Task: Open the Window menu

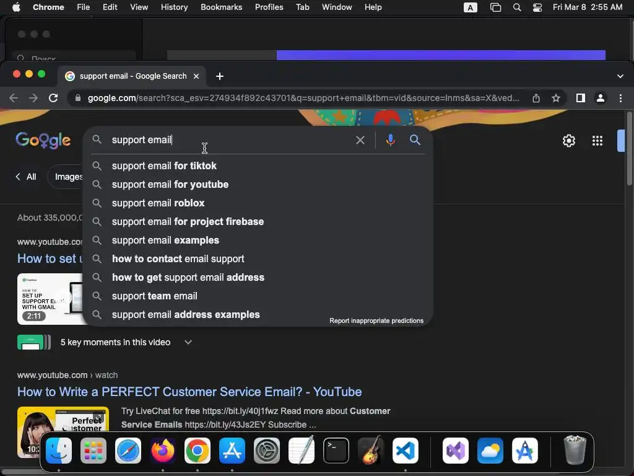Action: point(337,7)
